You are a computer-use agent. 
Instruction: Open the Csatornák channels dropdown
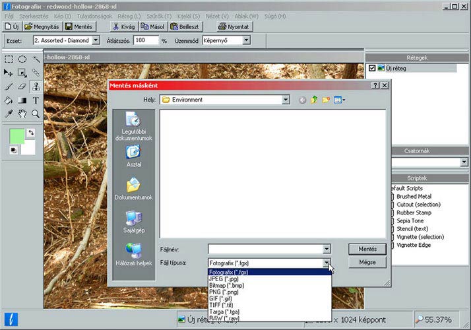click(x=464, y=162)
